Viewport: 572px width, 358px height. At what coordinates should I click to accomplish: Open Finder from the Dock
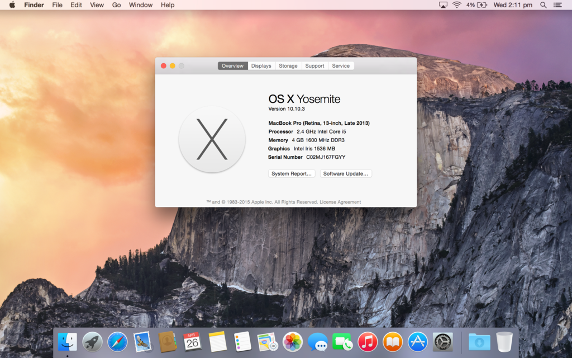point(68,342)
